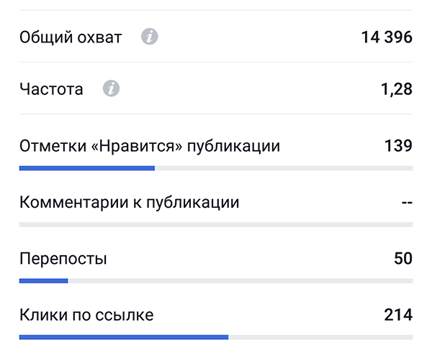Select the 50 reposts count
This screenshot has height=358, width=432.
point(402,258)
